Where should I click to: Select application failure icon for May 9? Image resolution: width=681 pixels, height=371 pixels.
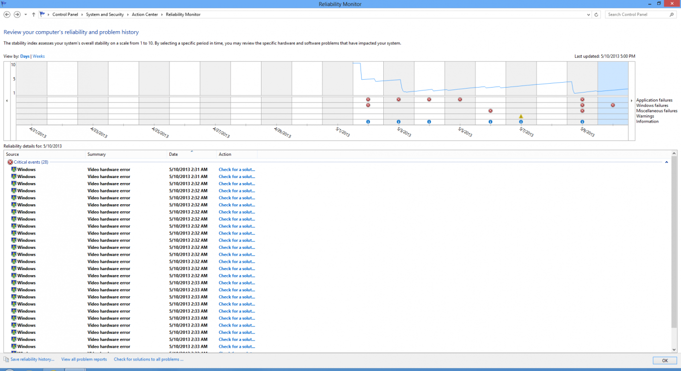click(582, 99)
